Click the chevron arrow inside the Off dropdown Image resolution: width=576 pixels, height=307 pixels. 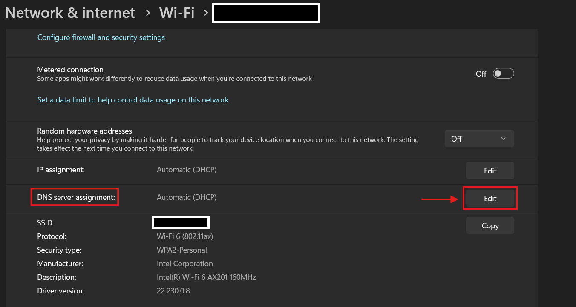point(503,139)
